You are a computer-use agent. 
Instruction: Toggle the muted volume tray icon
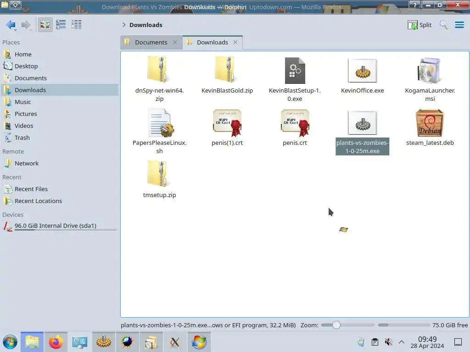click(x=388, y=342)
